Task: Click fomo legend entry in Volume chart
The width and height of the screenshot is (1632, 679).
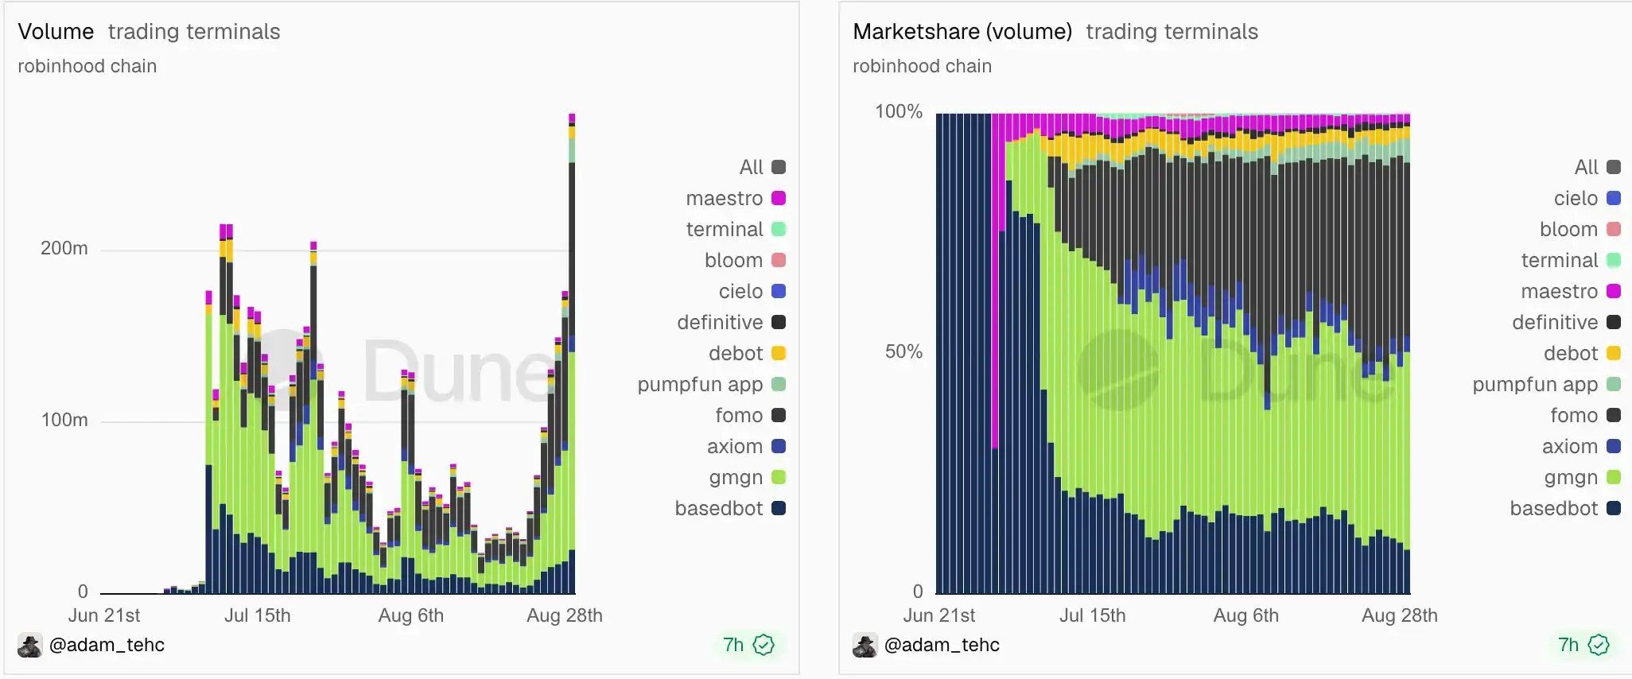Action: point(750,415)
